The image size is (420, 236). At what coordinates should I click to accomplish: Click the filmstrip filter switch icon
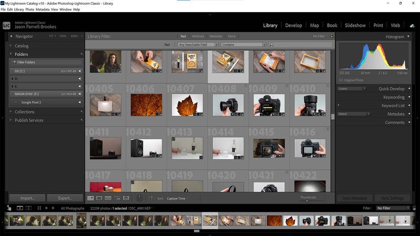(414, 208)
